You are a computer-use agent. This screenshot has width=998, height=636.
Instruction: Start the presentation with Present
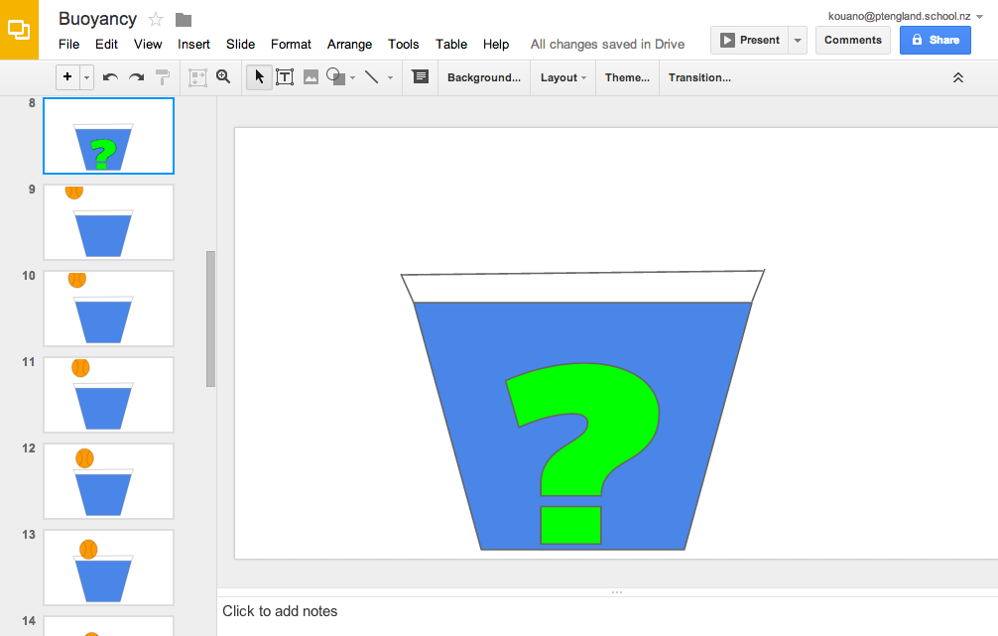(750, 40)
